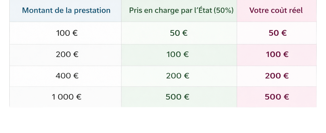Select the 200 € state-covered cell

click(x=178, y=76)
